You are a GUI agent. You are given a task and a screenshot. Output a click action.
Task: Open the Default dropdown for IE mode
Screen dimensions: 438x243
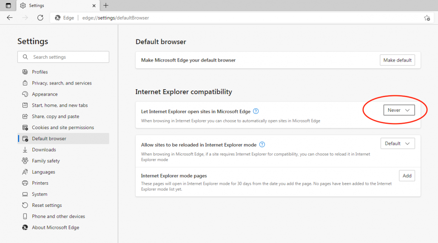pyautogui.click(x=398, y=144)
